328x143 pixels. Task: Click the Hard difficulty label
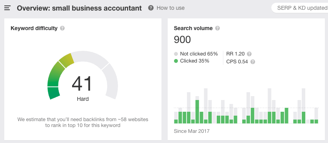coord(83,99)
